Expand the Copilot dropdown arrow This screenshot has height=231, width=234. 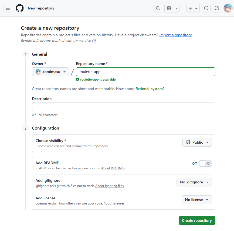coord(176,8)
